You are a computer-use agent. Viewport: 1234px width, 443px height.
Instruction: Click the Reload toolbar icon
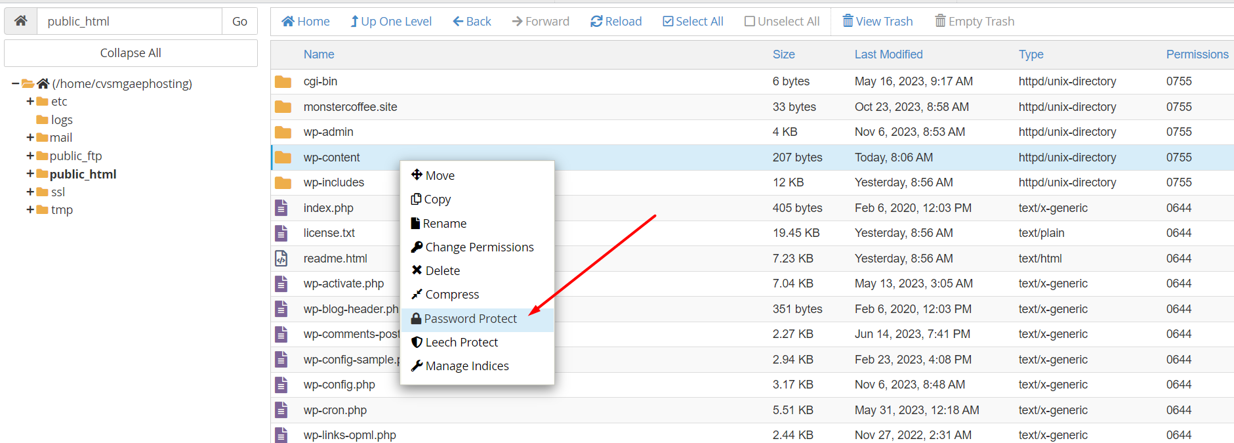point(596,22)
